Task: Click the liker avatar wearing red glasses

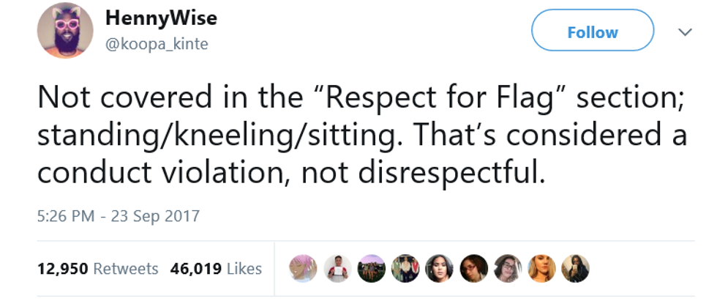Action: [473, 269]
